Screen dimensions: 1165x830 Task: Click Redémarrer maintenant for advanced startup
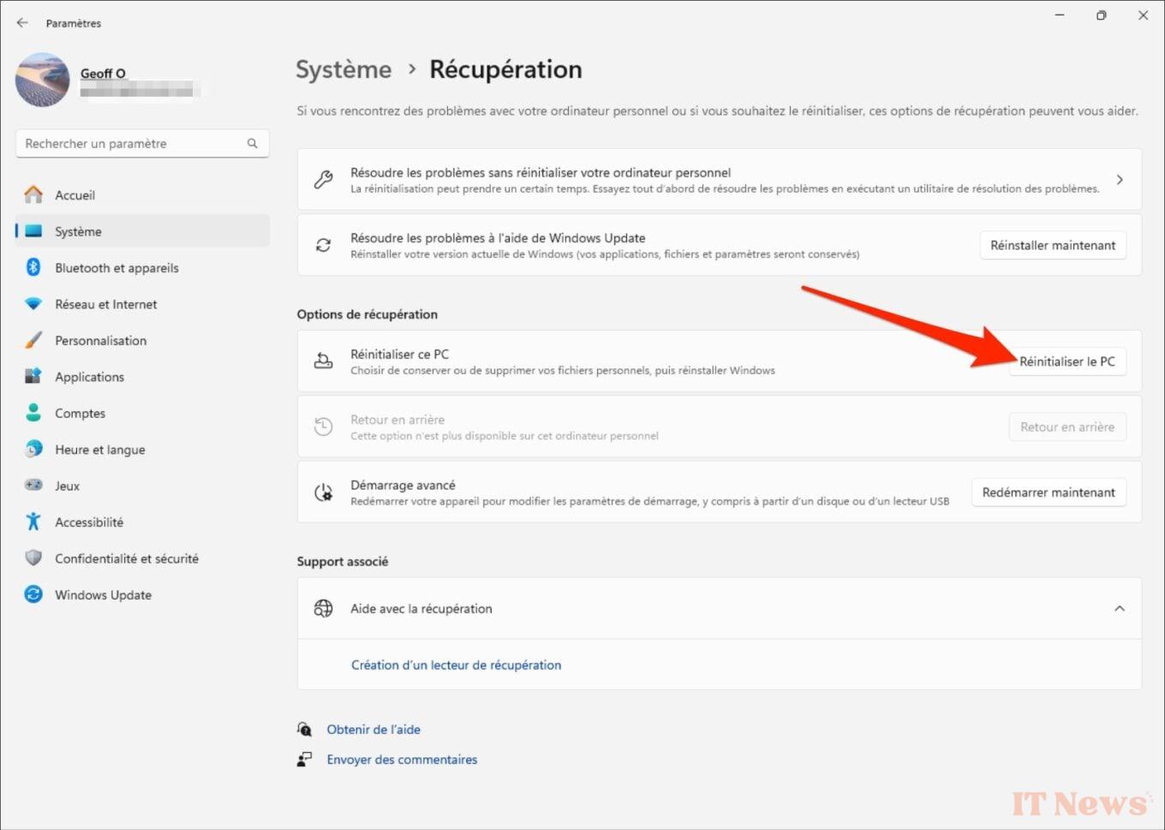(x=1048, y=492)
